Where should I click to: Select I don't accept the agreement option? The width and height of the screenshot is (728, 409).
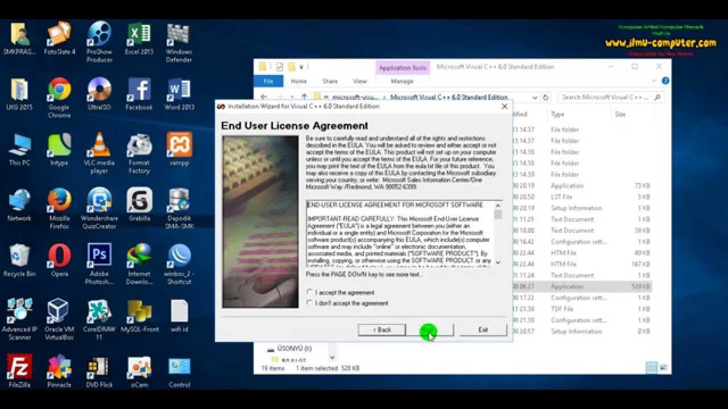[x=309, y=303]
